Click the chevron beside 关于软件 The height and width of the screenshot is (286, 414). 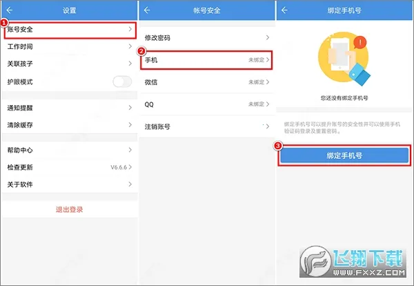[130, 184]
